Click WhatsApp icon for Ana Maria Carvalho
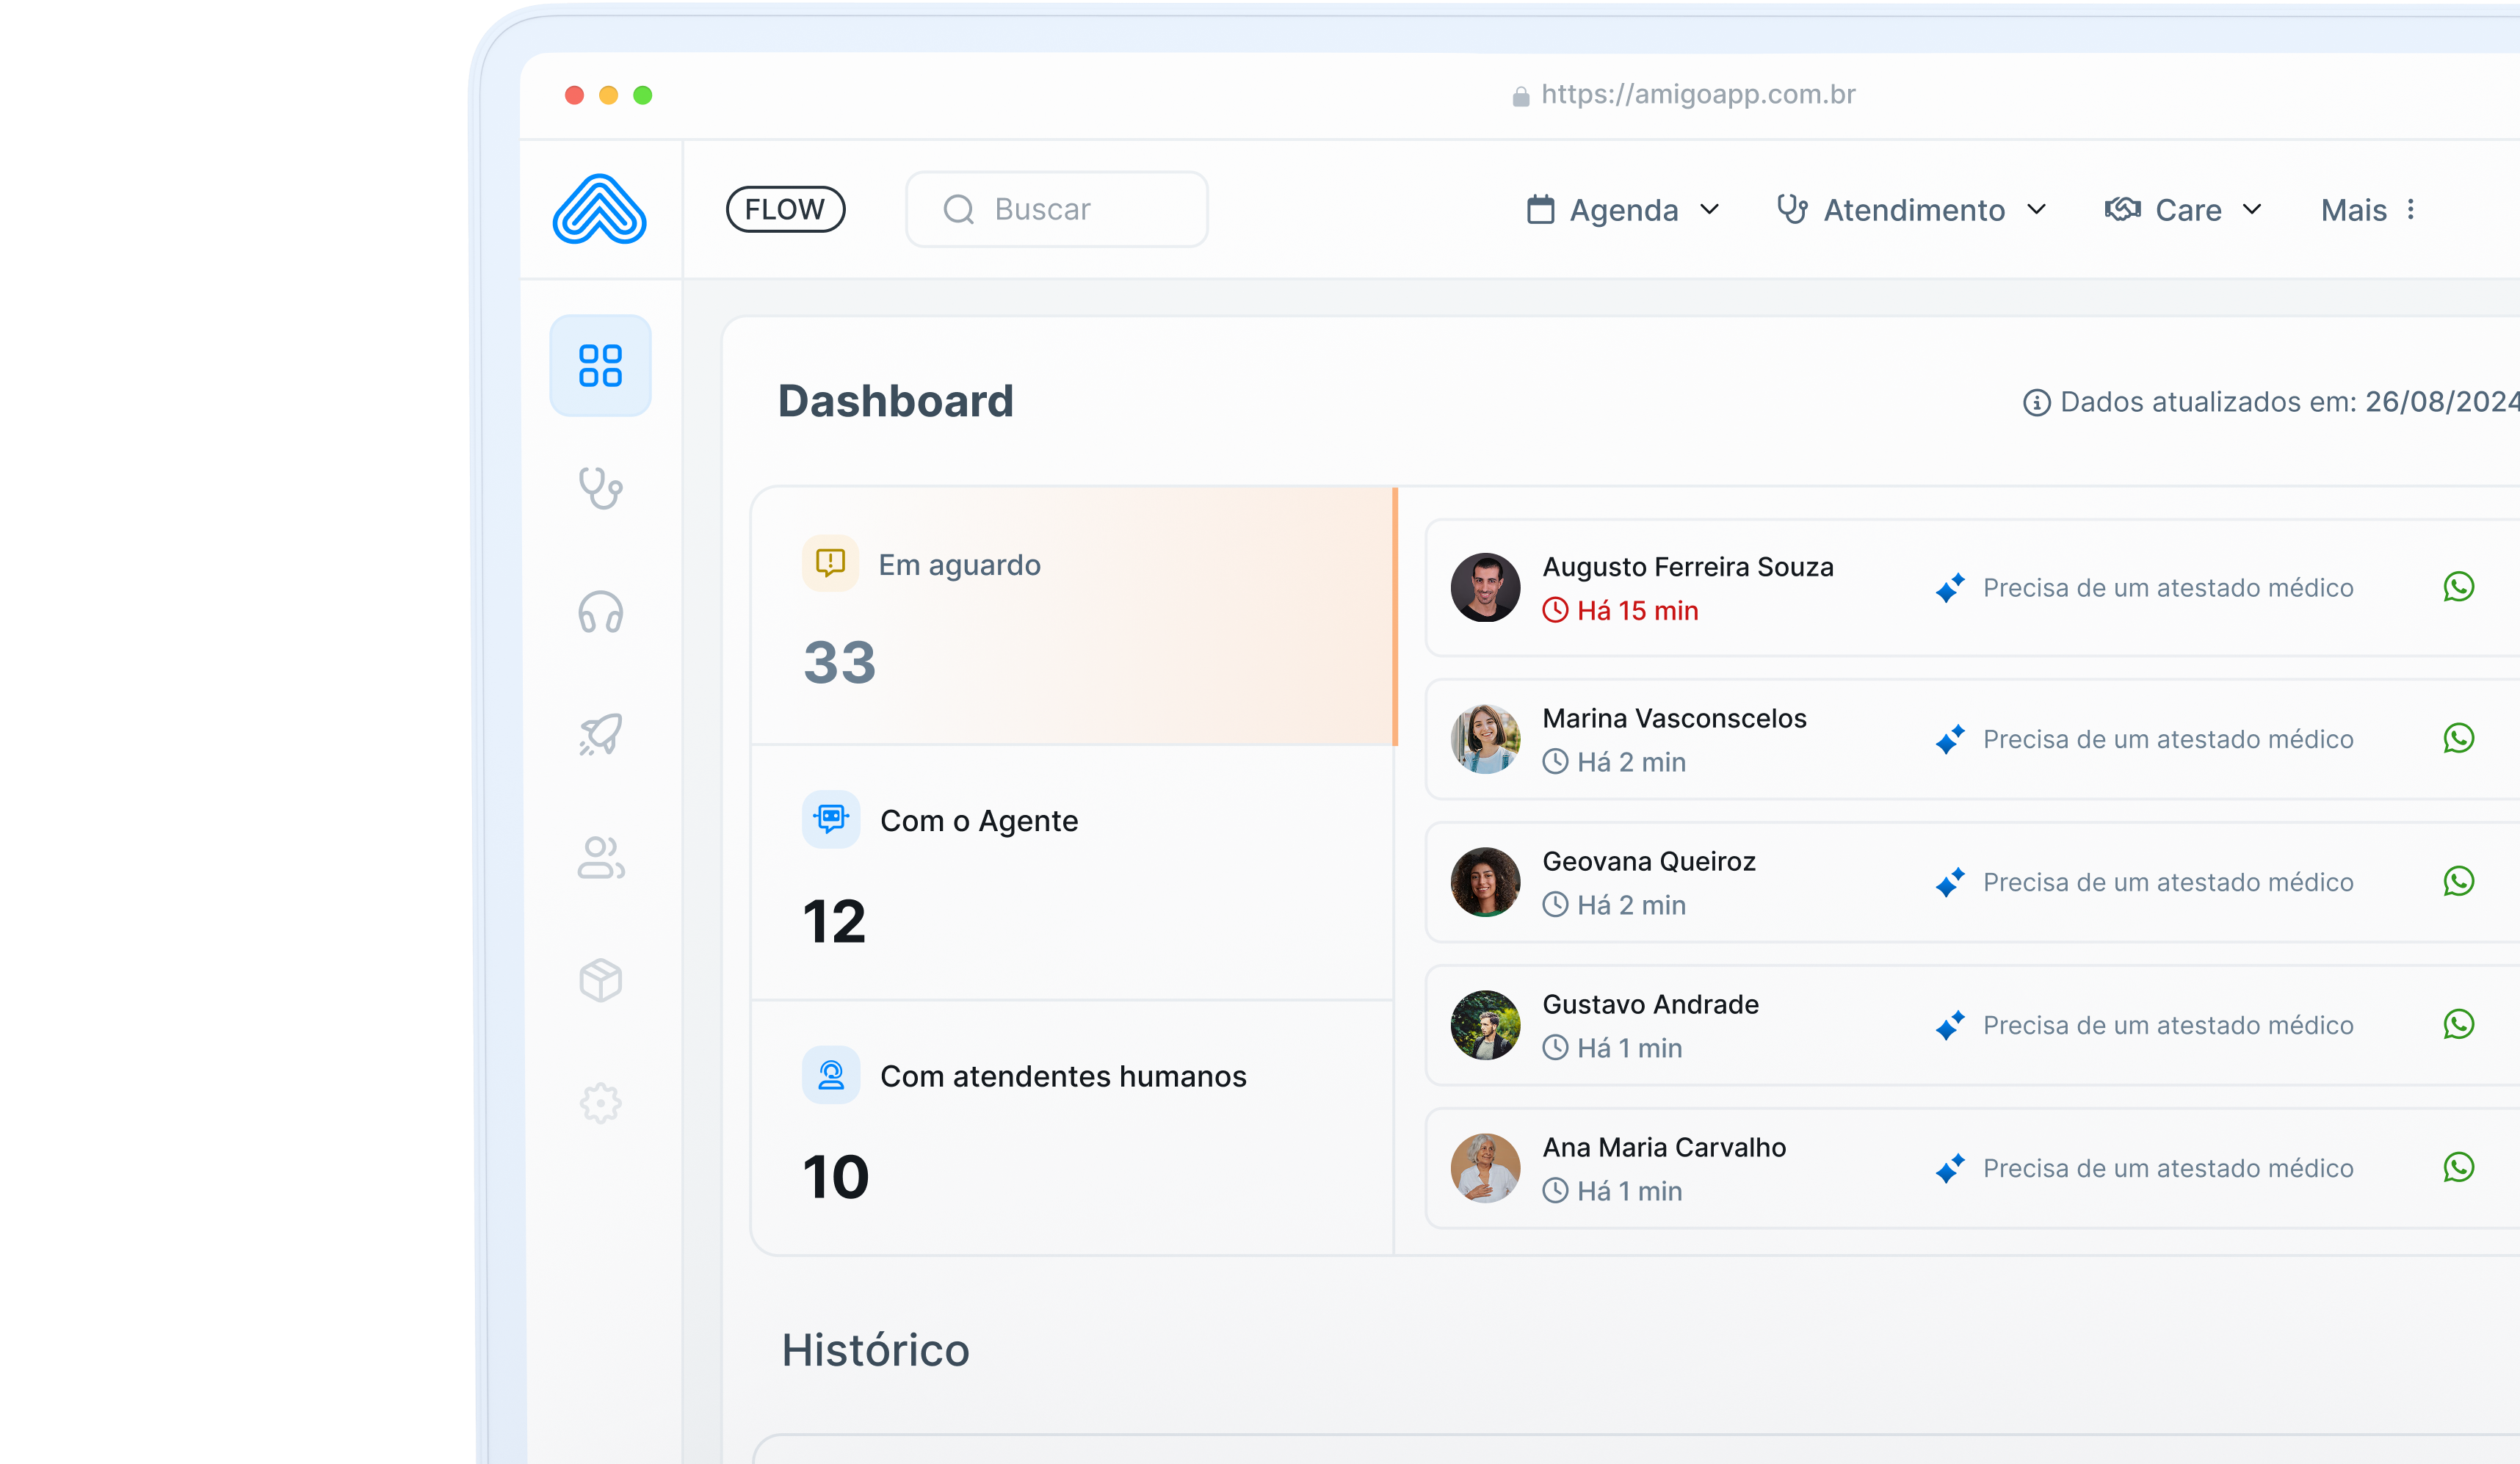 click(2458, 1167)
